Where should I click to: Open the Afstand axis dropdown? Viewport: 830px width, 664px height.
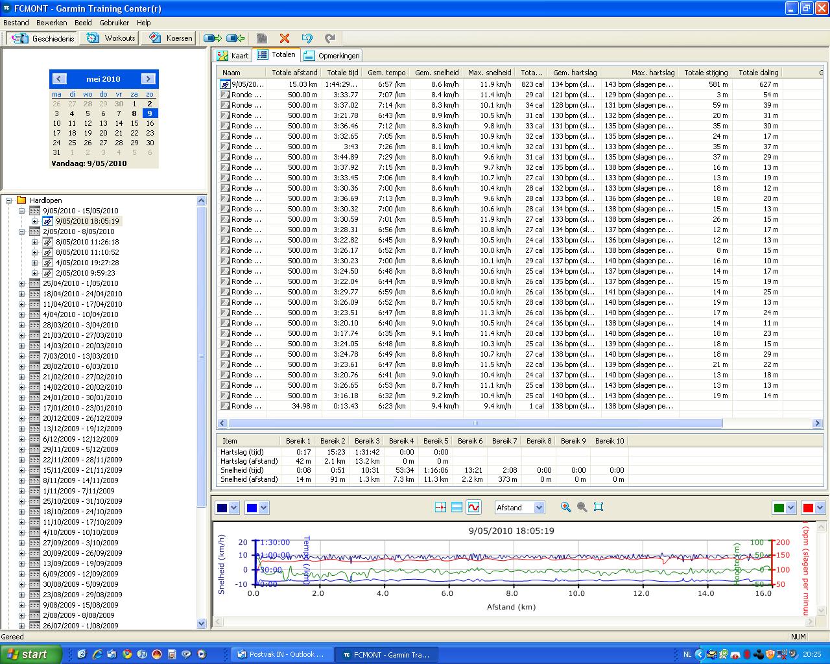coord(519,508)
